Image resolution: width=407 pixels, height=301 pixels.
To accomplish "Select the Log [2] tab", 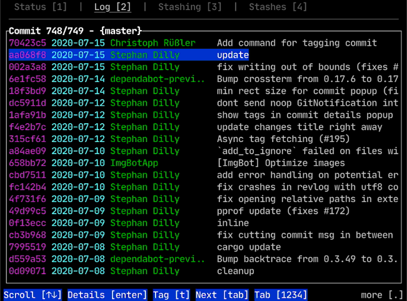I will click(x=113, y=8).
